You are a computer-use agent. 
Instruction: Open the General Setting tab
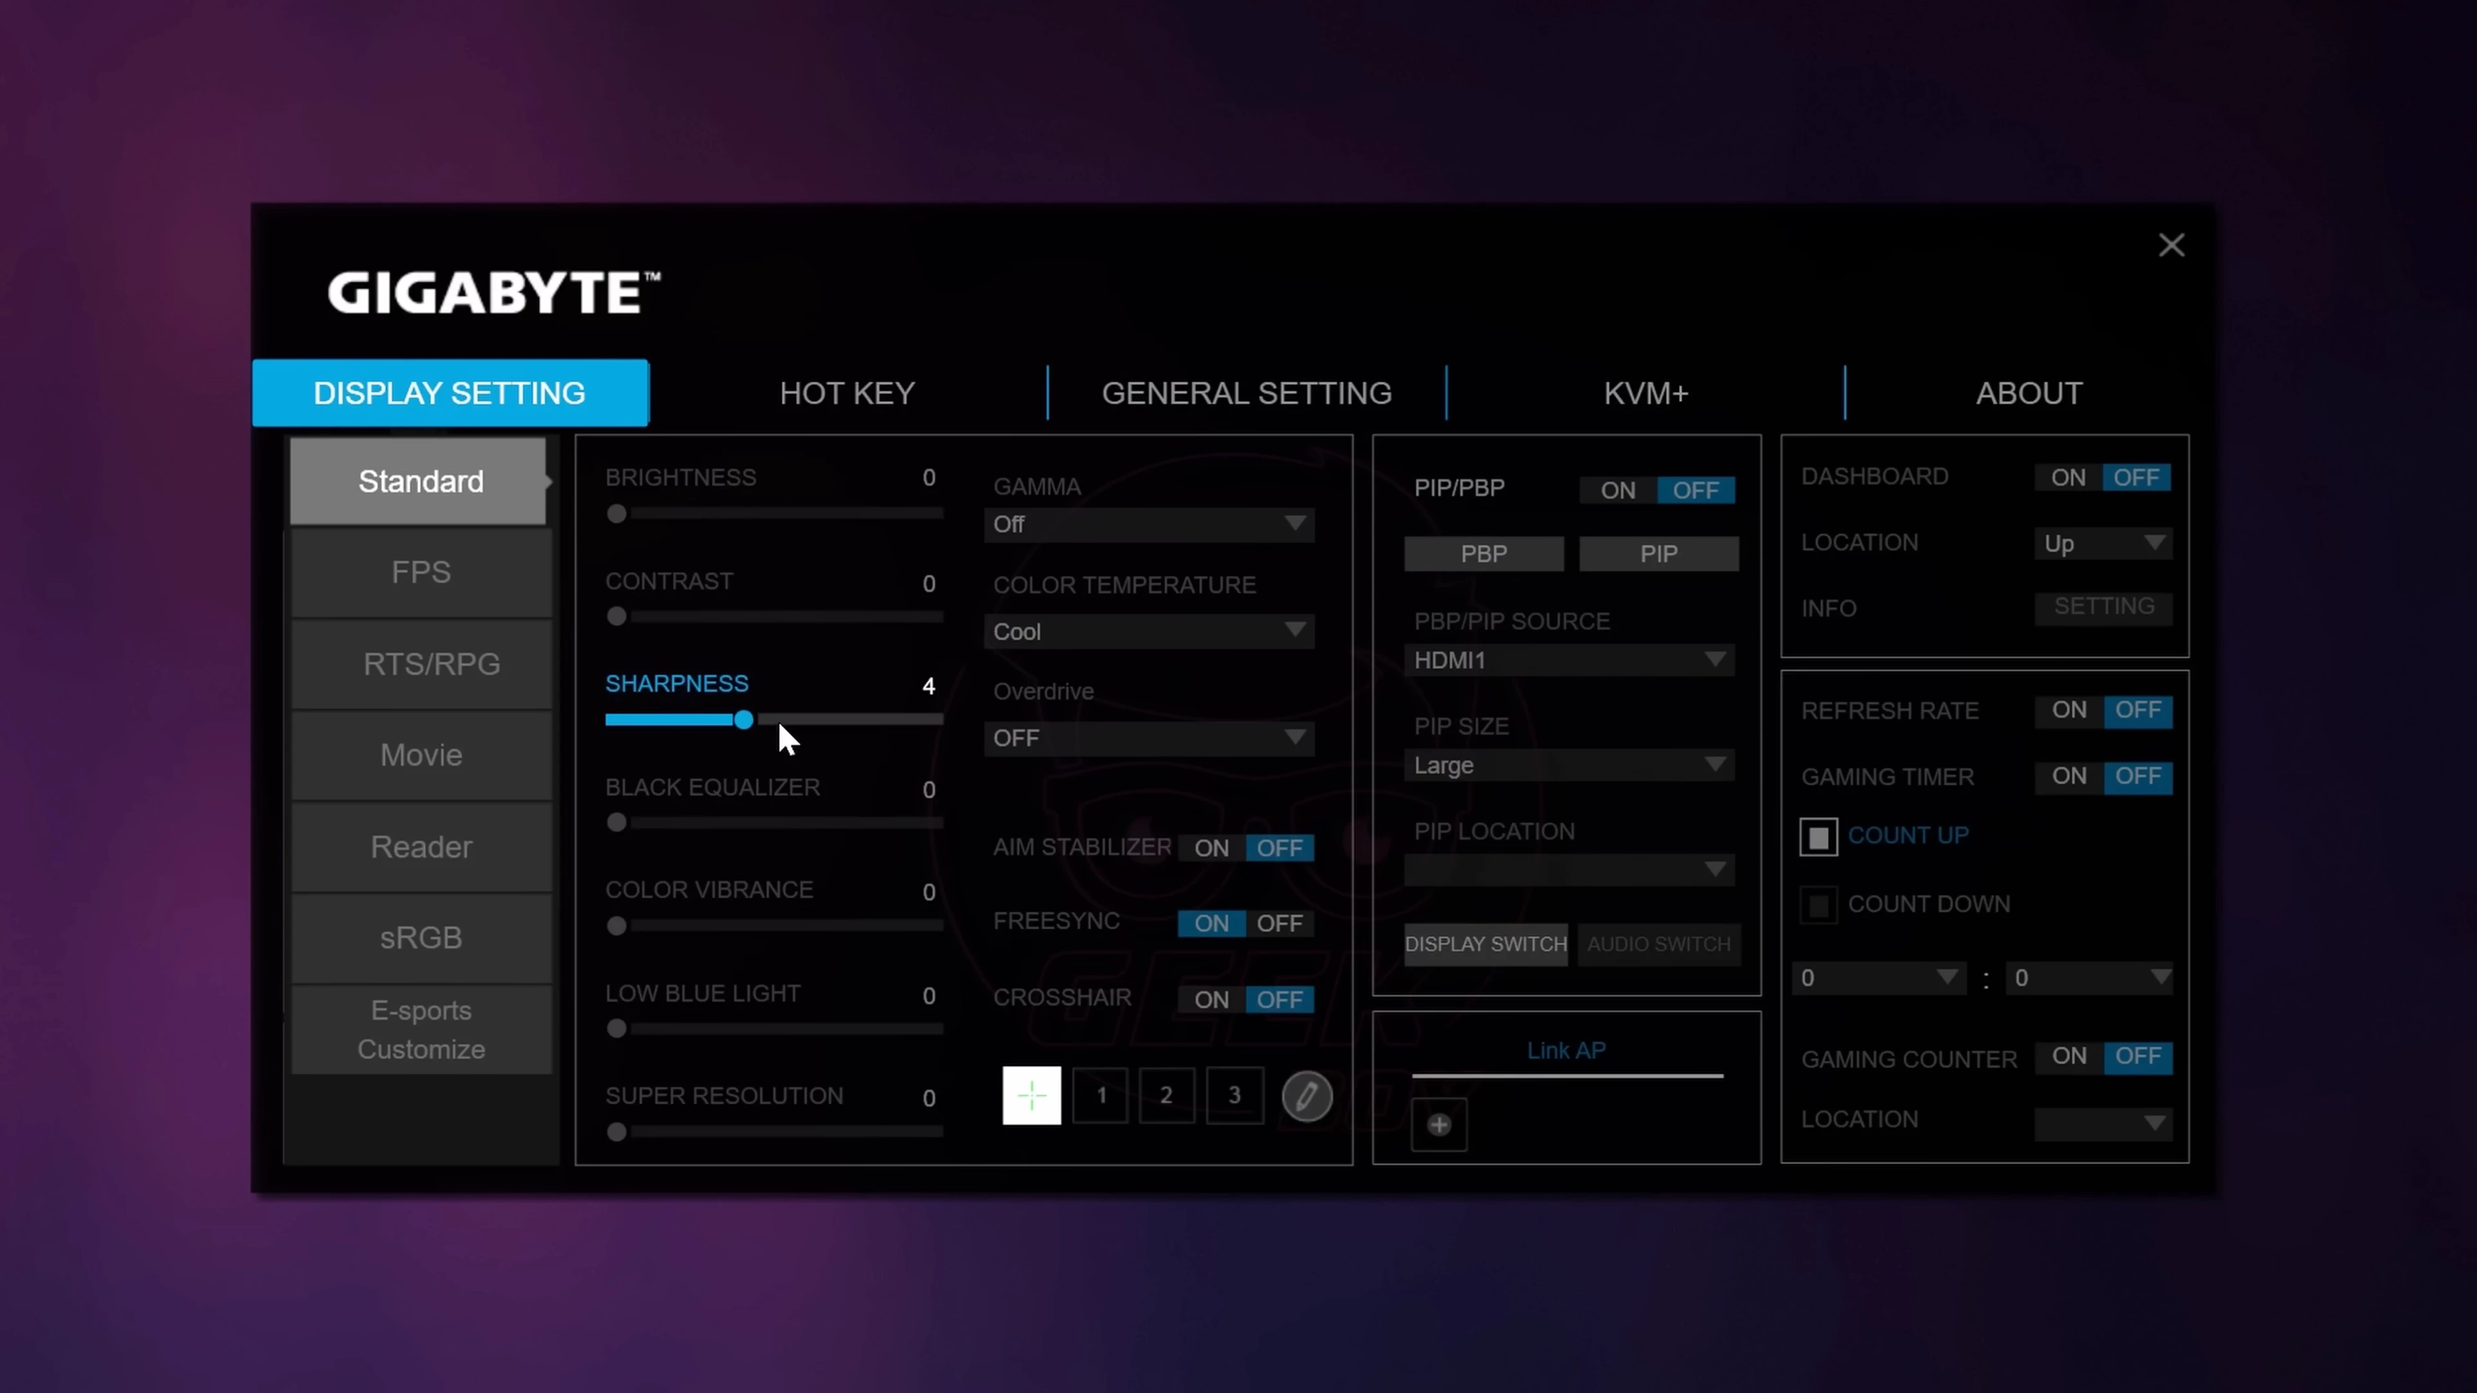coord(1247,392)
